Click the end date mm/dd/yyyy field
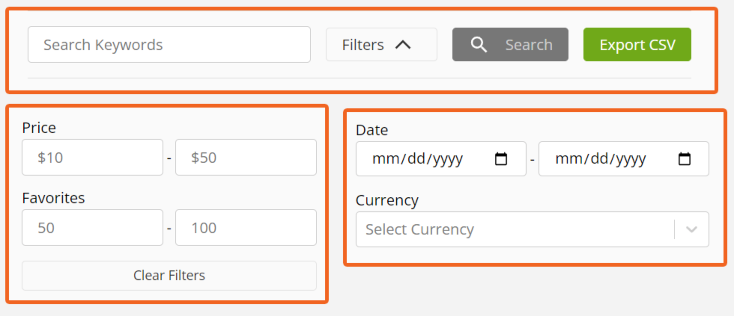Screen dimensions: 734x316 (624, 159)
